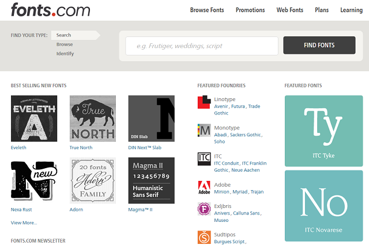Click the ITC foundry name text
Screen dimensions: 369x245
(x=218, y=157)
